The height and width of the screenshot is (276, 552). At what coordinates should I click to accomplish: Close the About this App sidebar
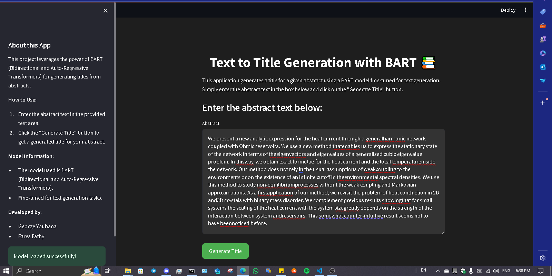tap(106, 11)
